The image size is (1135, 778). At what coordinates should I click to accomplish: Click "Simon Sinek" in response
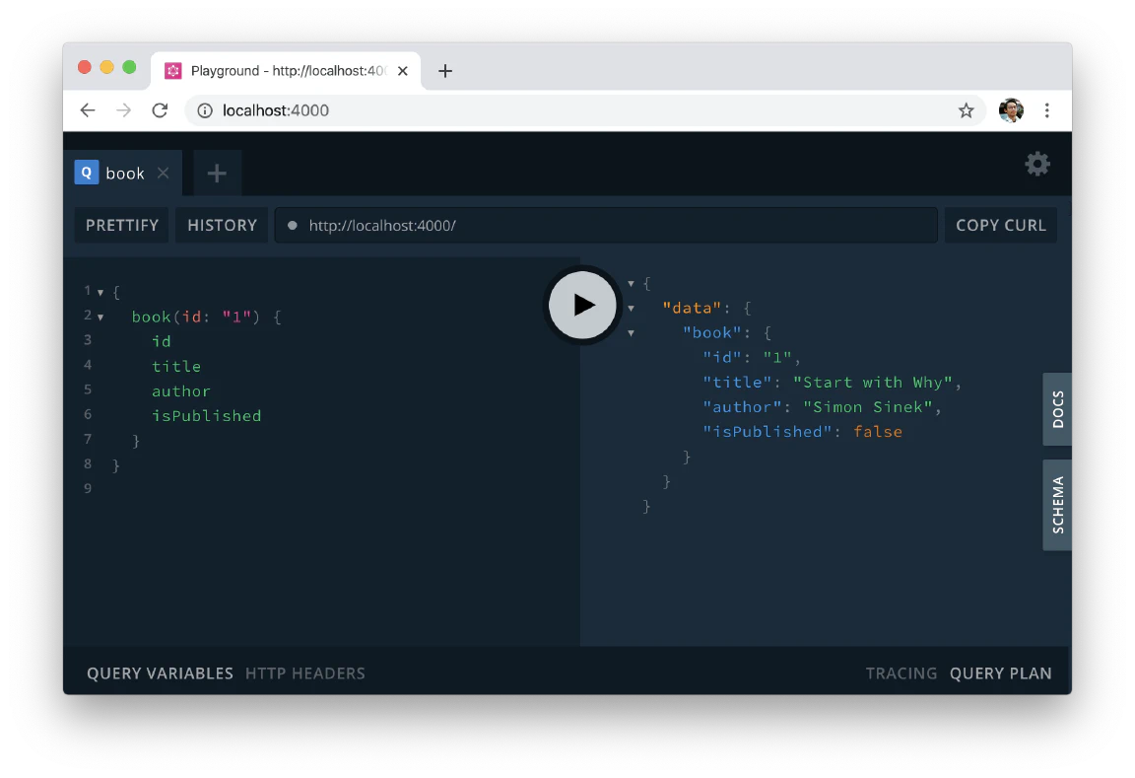[x=868, y=407]
